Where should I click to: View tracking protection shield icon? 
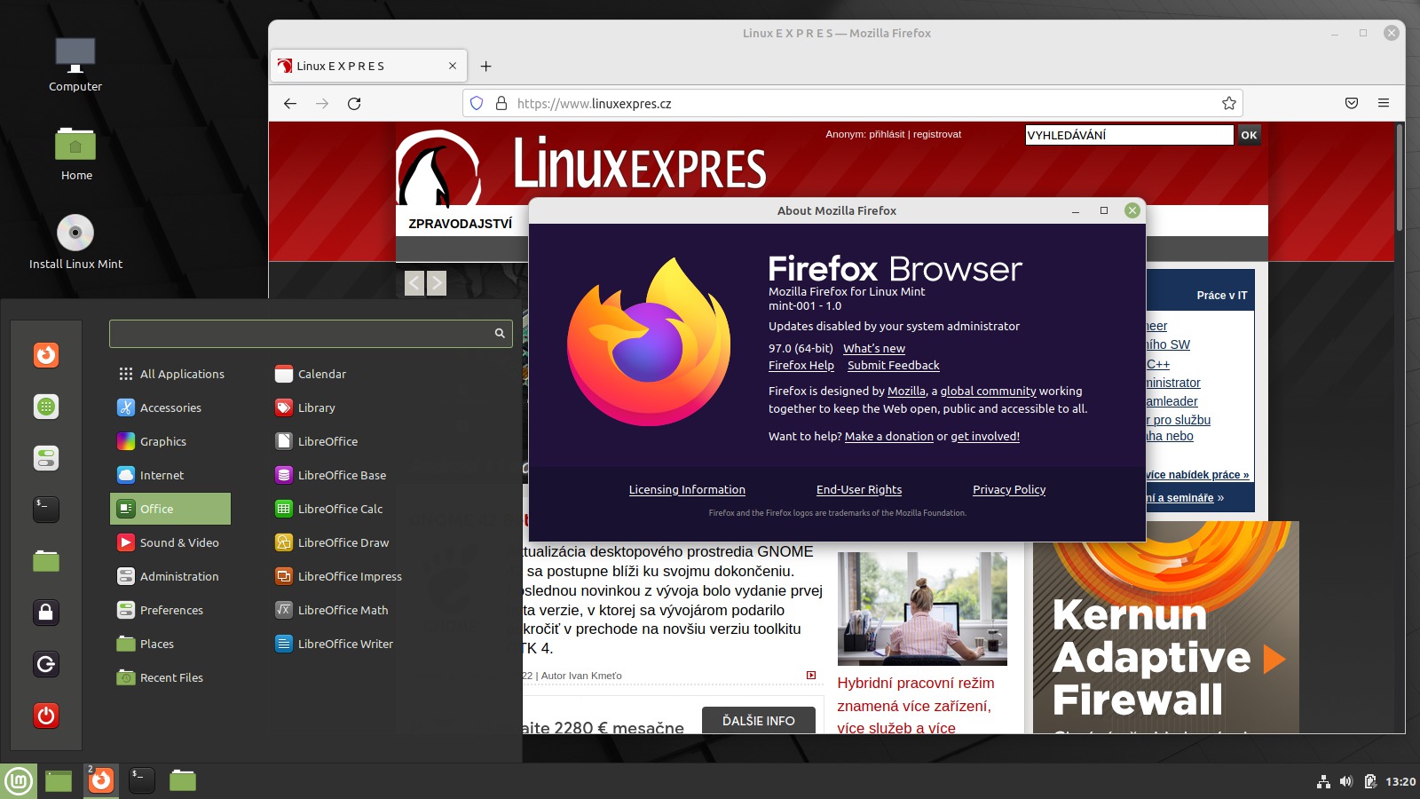[477, 104]
